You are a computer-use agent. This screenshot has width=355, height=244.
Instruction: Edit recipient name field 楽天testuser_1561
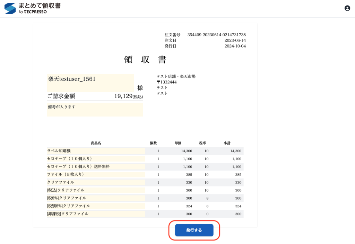[x=90, y=82]
